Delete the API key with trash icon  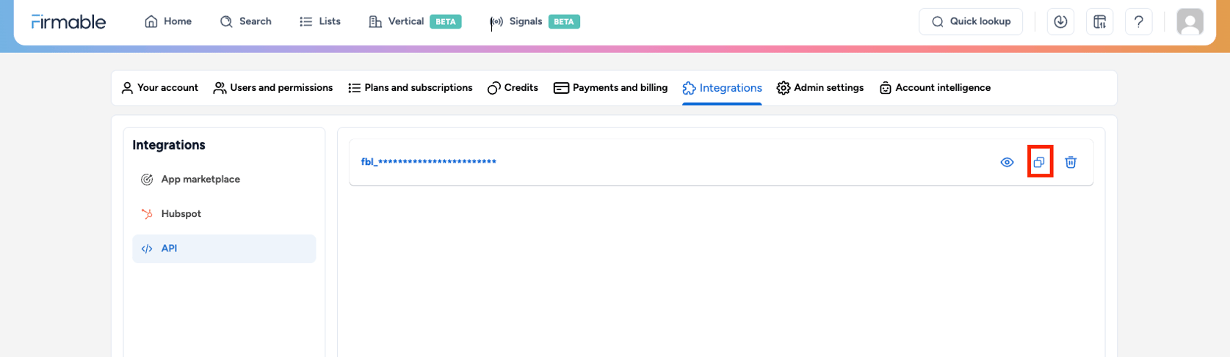pos(1071,162)
